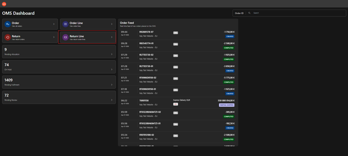The height and width of the screenshot is (156, 348).
Task: Open the Pending Review card showing 72
Action: pyautogui.click(x=59, y=98)
